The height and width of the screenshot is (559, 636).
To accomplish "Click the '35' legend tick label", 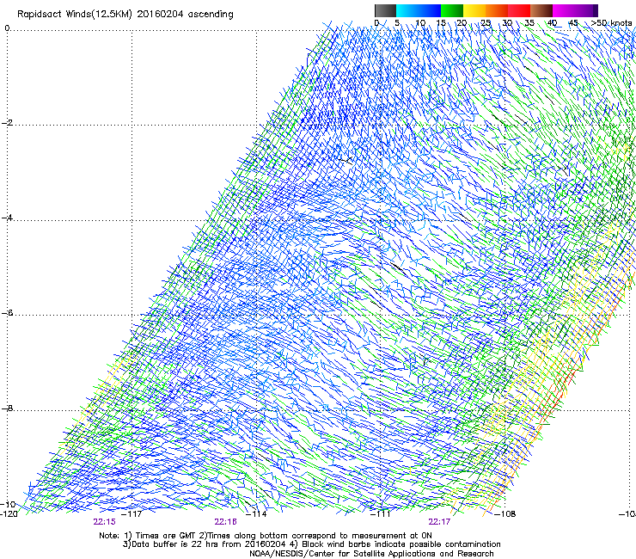I will point(529,23).
